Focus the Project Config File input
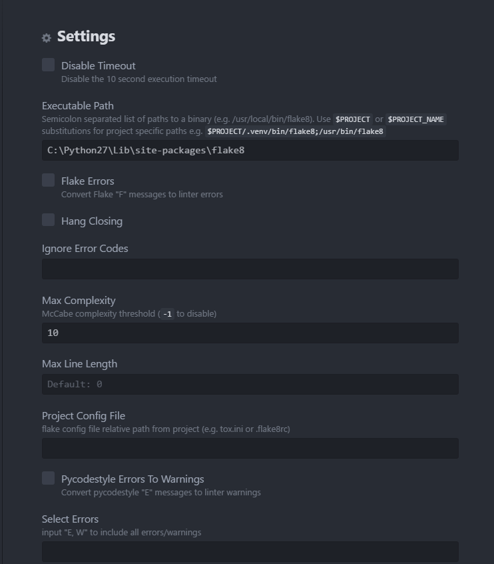 click(x=250, y=448)
